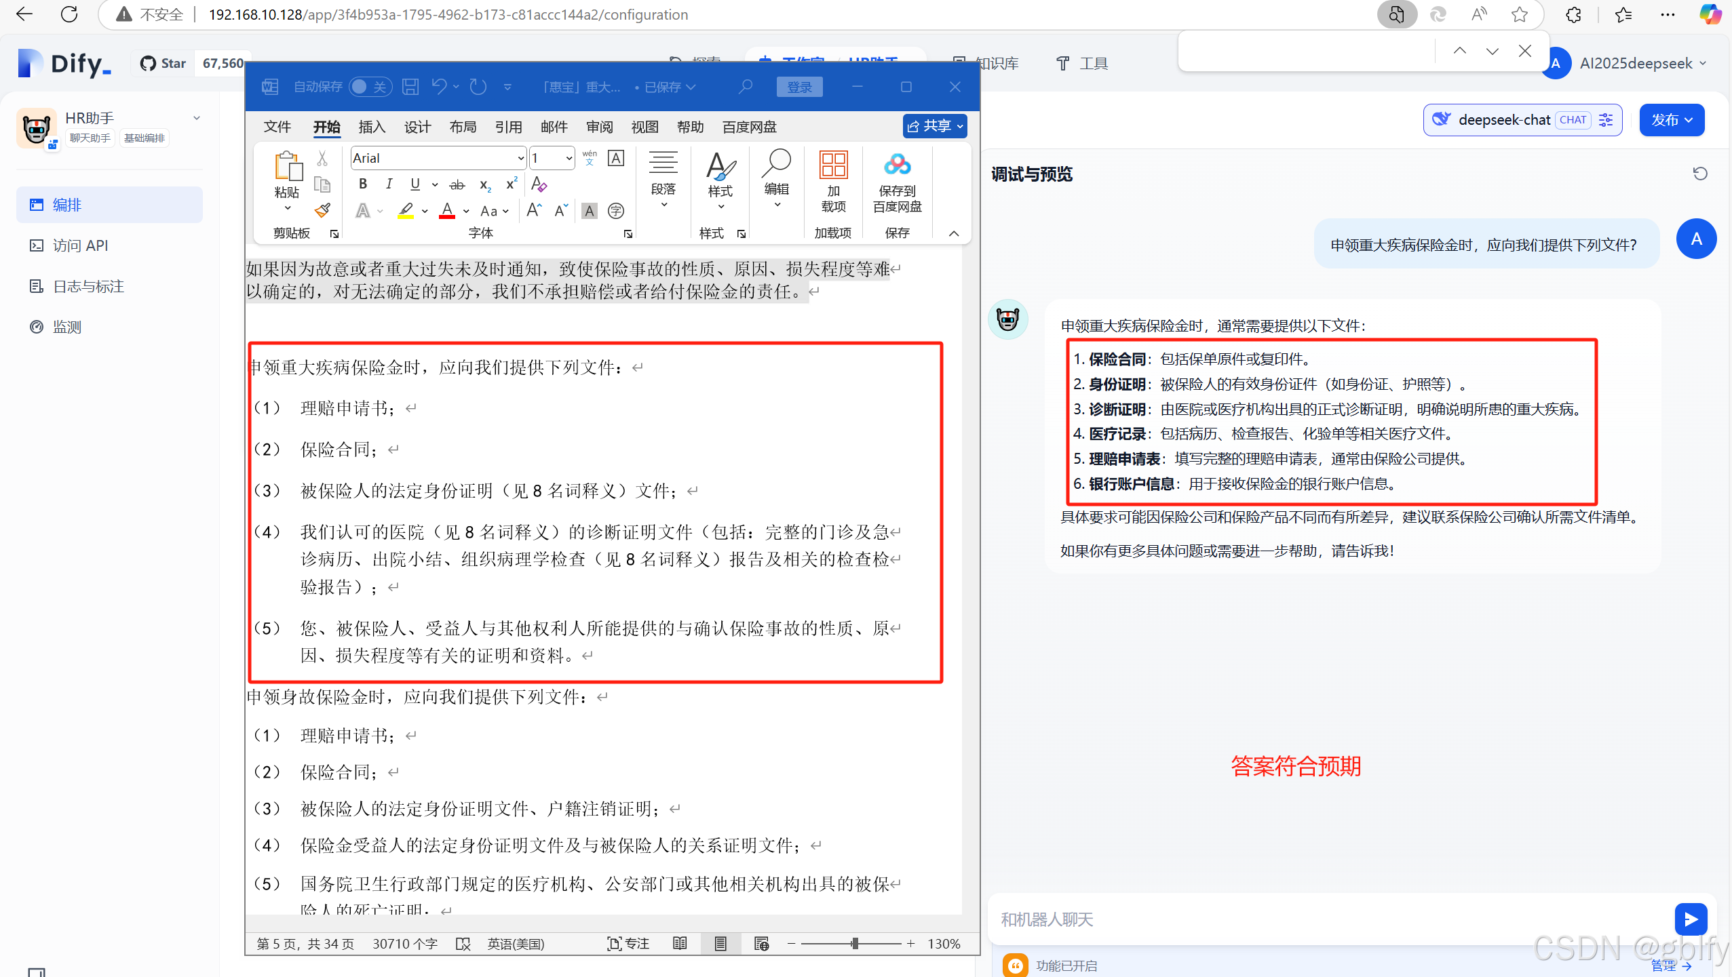The width and height of the screenshot is (1732, 977).
Task: Switch to the 设计 Design tab
Action: 417,127
